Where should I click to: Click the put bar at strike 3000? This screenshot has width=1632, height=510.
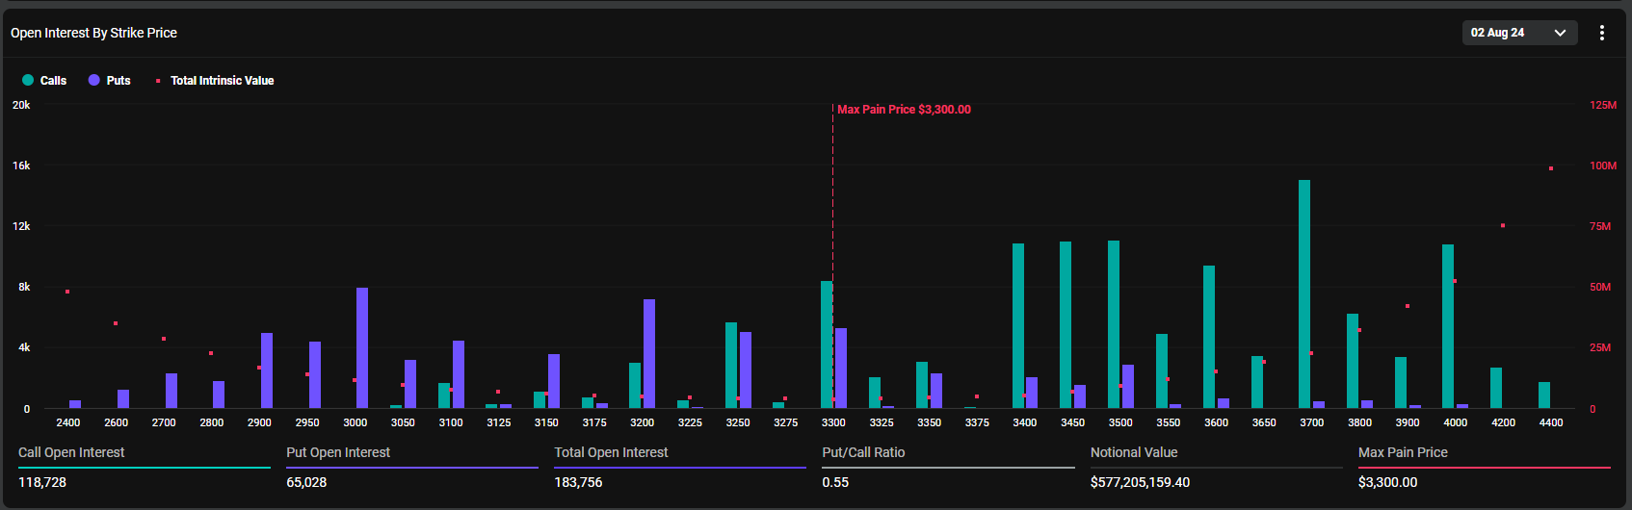coord(362,347)
